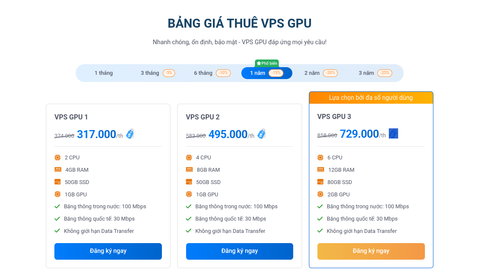Click the RAM icon beside 8GB RAM

pos(188,170)
